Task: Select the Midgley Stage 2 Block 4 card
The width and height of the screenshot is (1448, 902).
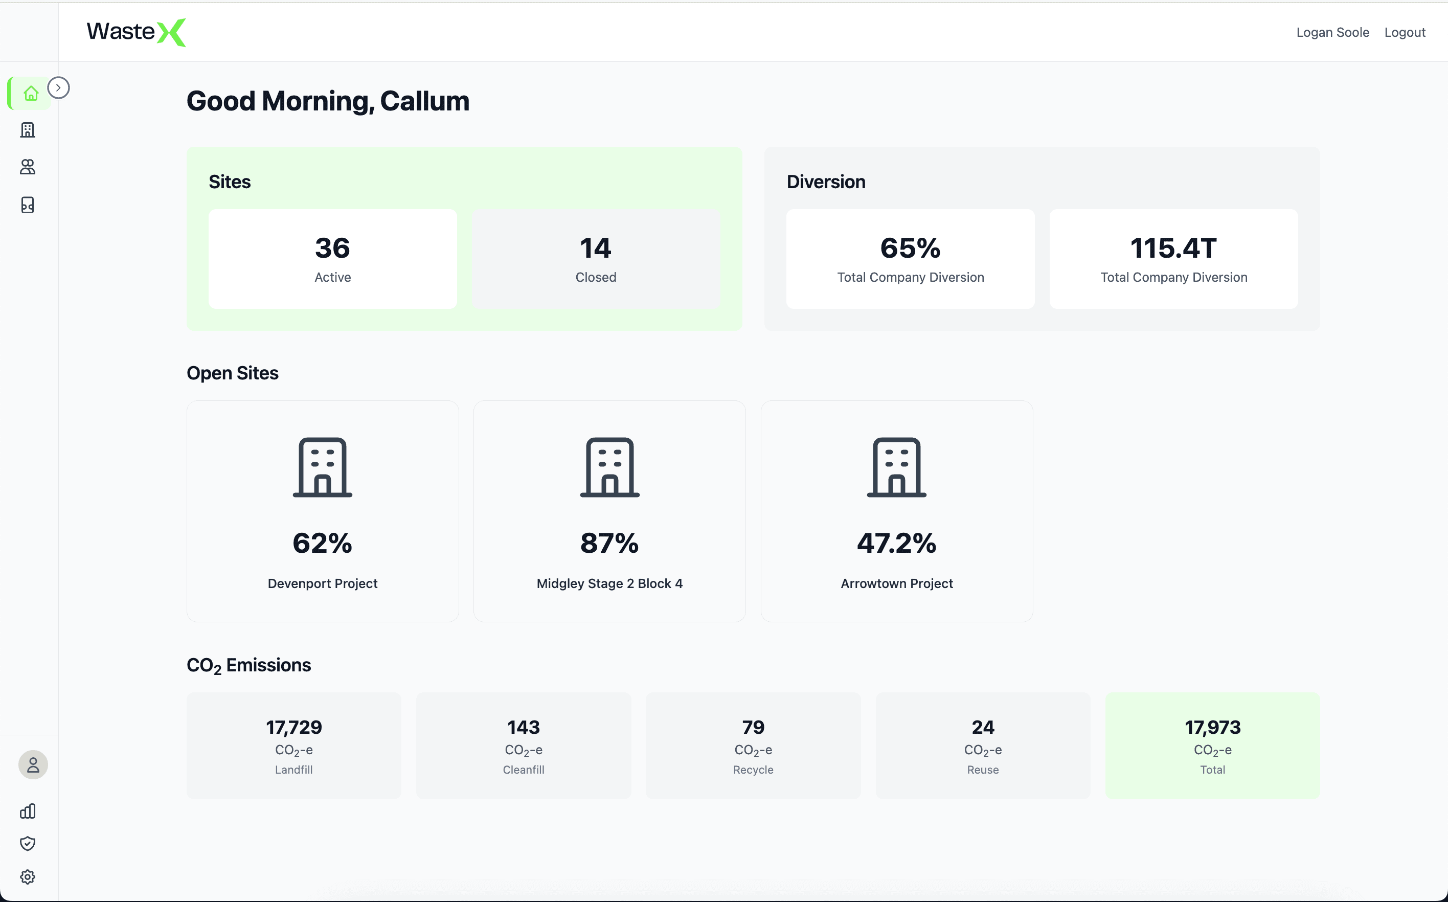Action: coord(609,510)
